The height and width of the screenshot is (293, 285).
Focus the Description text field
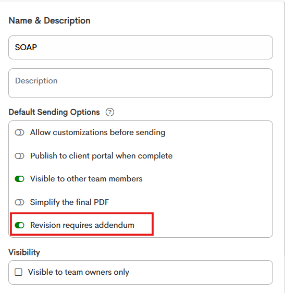click(141, 83)
